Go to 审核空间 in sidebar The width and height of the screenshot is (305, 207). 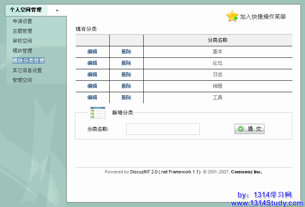tap(22, 41)
